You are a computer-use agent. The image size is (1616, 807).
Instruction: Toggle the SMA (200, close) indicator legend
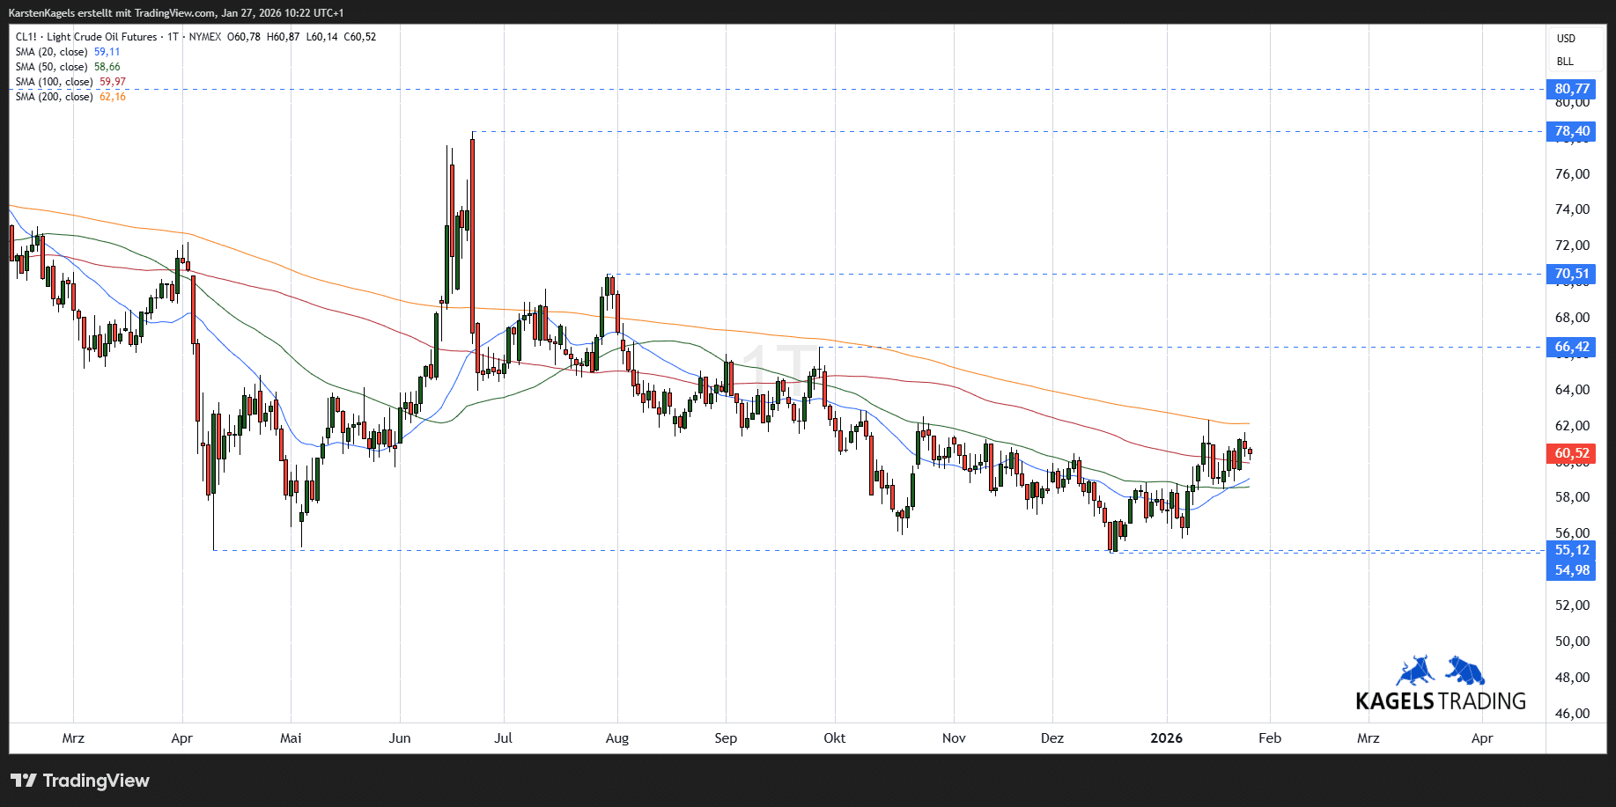54,97
